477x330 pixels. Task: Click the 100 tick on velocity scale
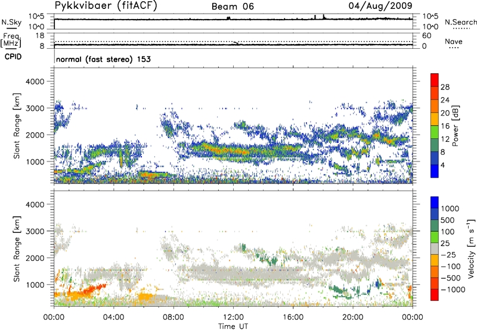[448, 232]
